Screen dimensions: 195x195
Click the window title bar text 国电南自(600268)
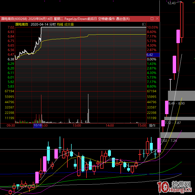(14, 19)
